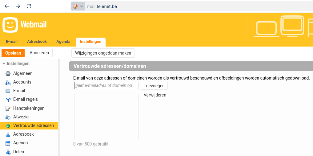This screenshot has width=313, height=156.
Task: Switch to the Agenda tab
Action: pos(63,42)
